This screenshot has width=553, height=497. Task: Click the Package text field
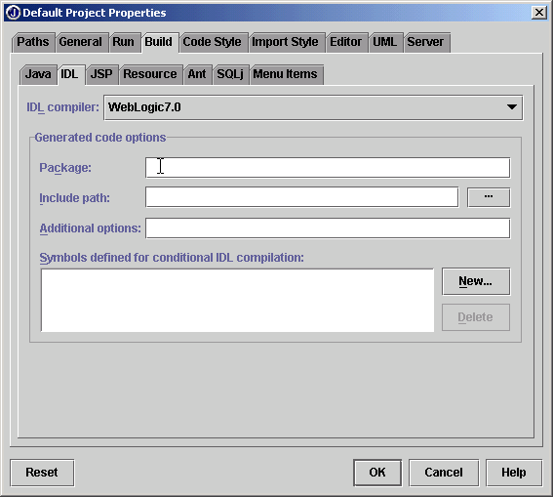coord(328,168)
